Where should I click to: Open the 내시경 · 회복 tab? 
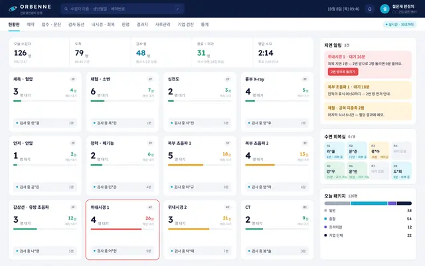click(103, 25)
